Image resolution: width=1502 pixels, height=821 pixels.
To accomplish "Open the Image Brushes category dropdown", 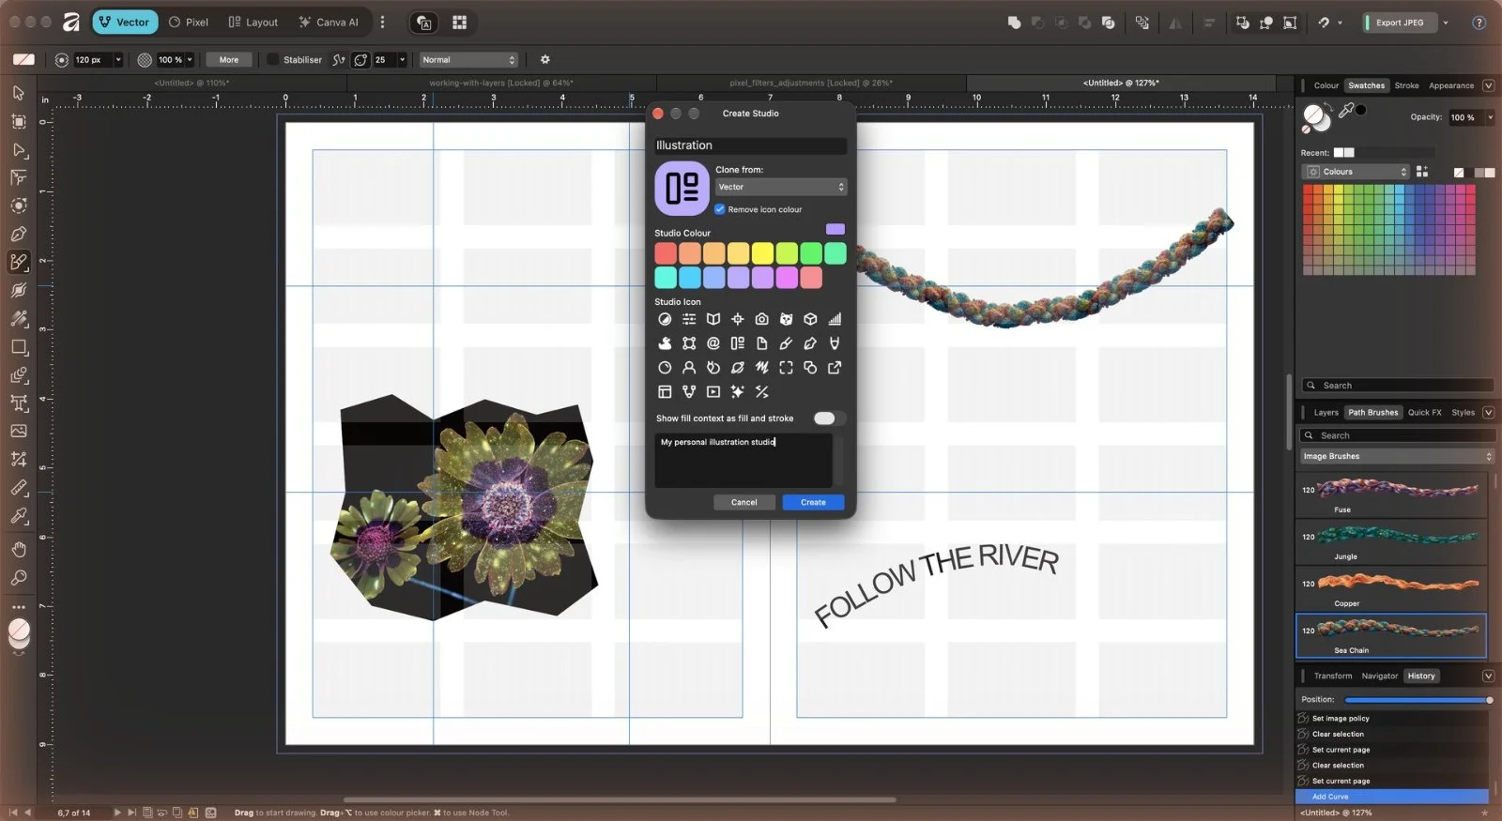I will click(x=1397, y=457).
